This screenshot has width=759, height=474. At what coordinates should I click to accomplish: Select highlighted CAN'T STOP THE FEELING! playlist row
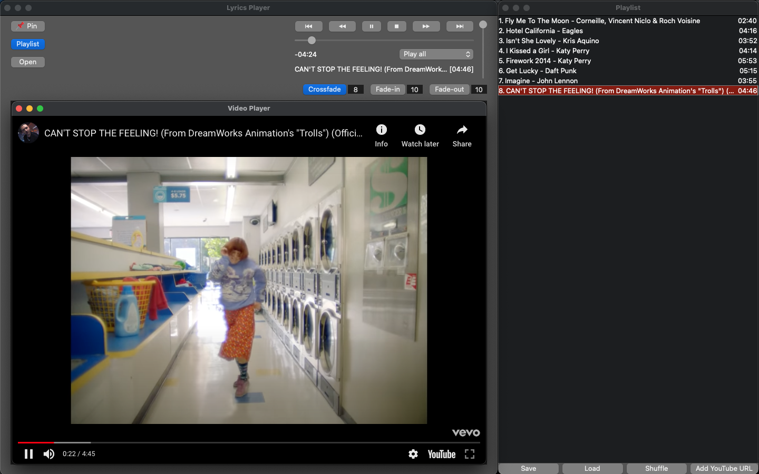click(x=628, y=91)
